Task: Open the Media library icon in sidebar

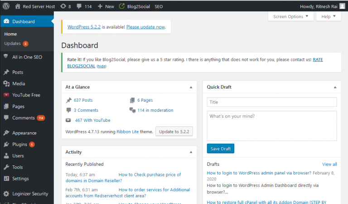Action: click(6, 84)
